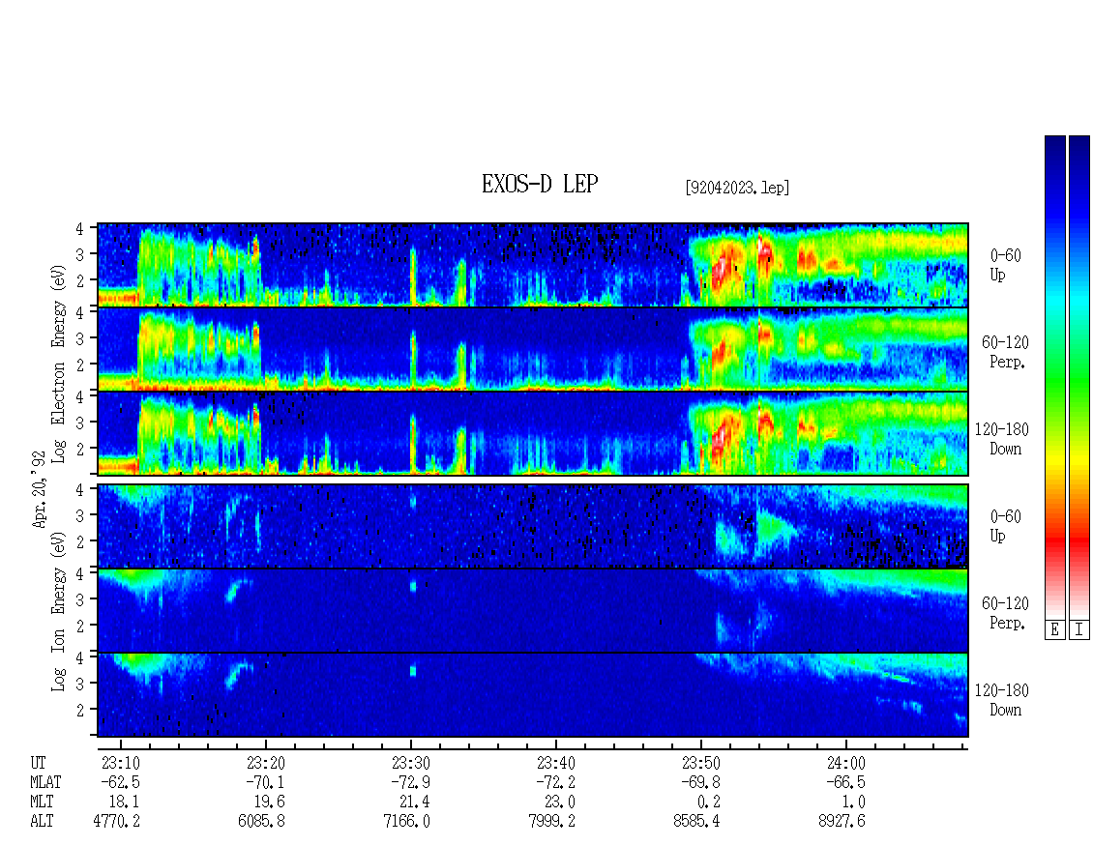The image size is (1093, 846).
Task: Click the ion 0-60 Up pitch-angle label
Action: tap(1005, 526)
